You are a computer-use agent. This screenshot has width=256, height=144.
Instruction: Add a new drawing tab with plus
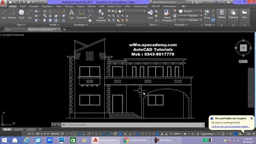point(64,30)
